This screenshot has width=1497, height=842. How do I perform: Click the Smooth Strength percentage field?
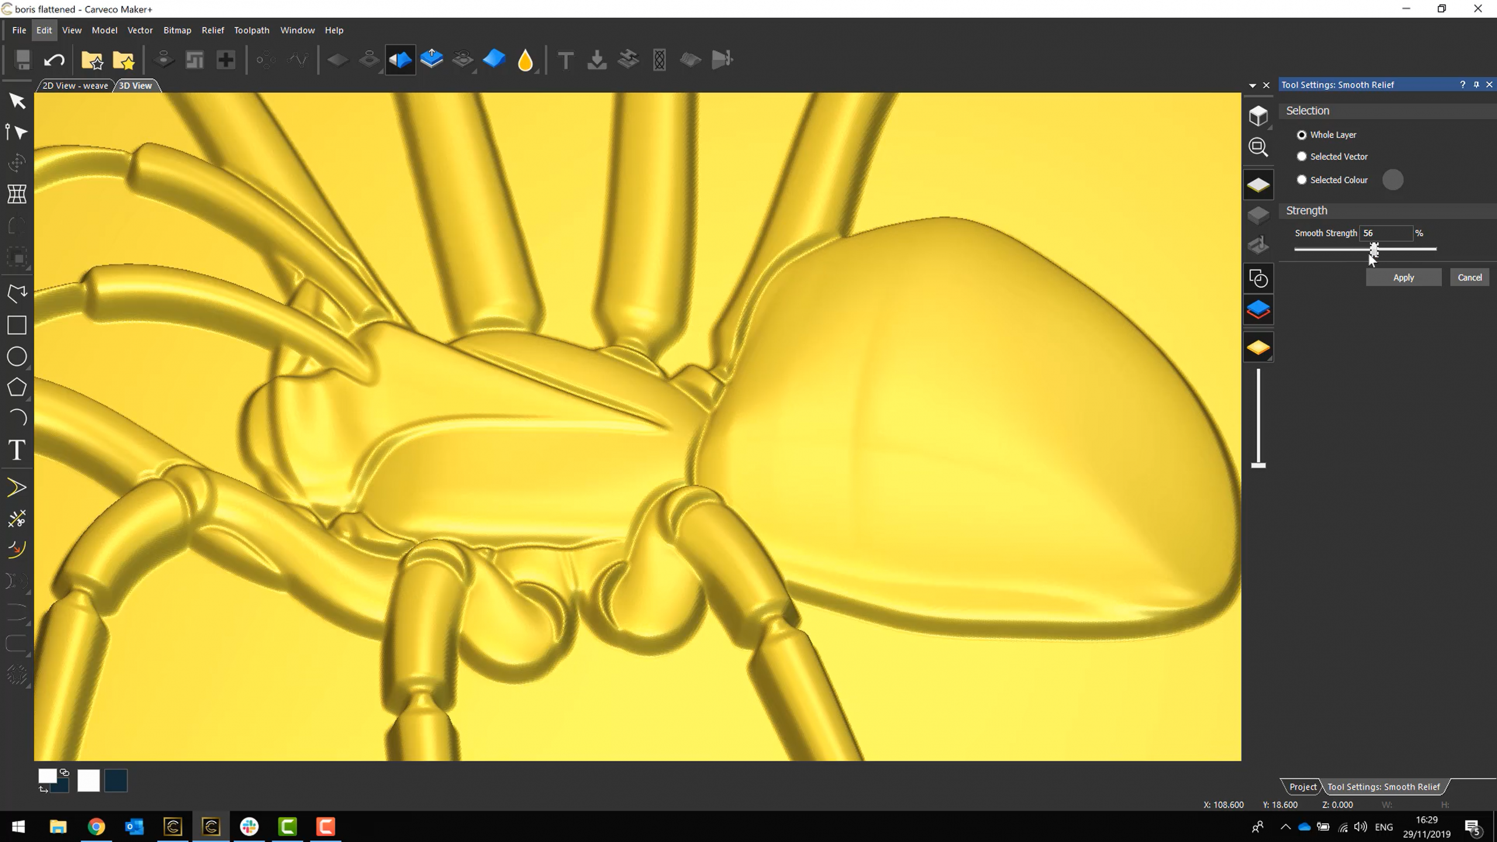pos(1386,233)
